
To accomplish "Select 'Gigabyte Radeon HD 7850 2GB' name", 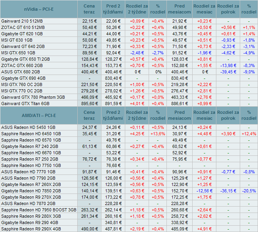I will coord(31,191).
